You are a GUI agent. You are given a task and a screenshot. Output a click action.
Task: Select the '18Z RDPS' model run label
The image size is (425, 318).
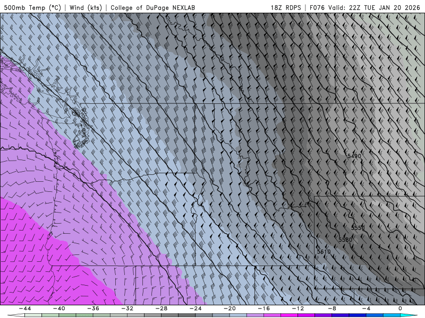(x=286, y=7)
